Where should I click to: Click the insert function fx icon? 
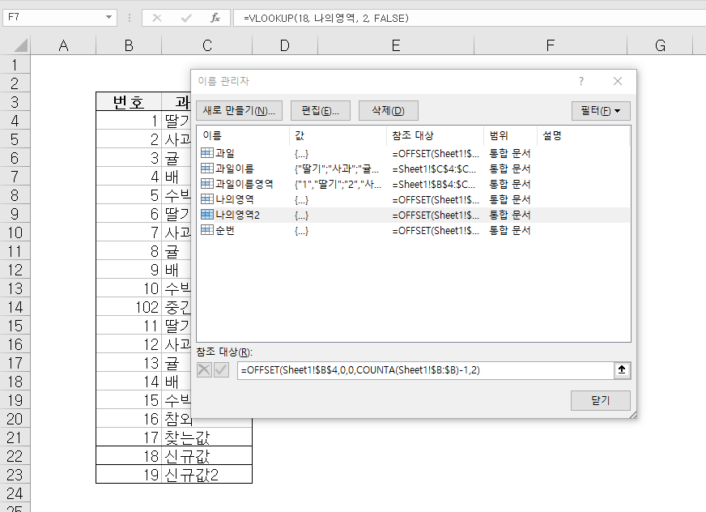(x=215, y=18)
